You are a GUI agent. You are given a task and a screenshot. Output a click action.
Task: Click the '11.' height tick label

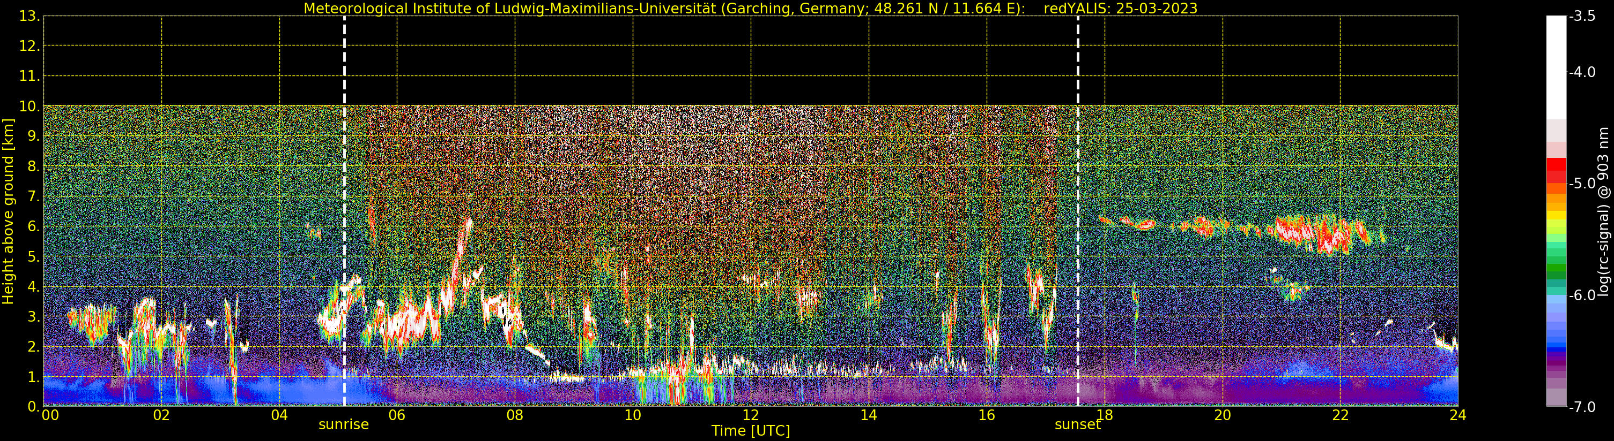(x=29, y=77)
